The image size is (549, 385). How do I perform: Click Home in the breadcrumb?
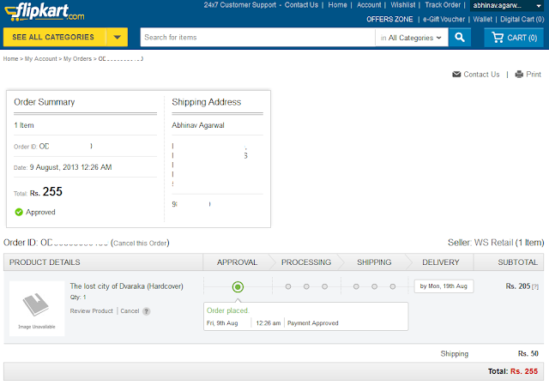click(x=10, y=59)
